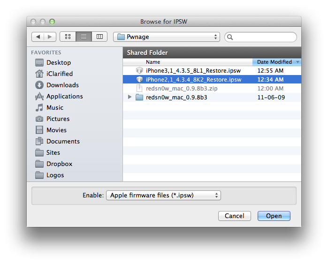This screenshot has height=264, width=328.
Task: Switch to column view
Action: tap(99, 37)
